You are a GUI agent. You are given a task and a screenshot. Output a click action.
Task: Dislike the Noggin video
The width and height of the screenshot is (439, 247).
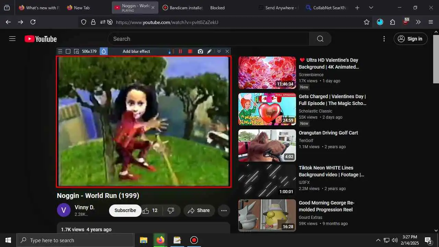[171, 210]
